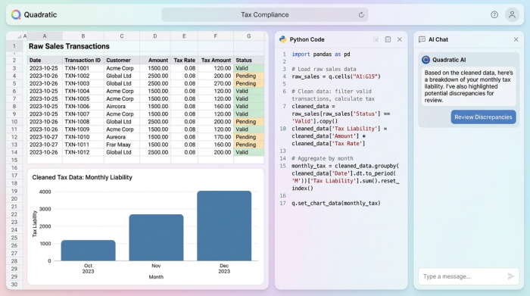Select the Frar Maay customer cell
Screen dimensions: 530x296
pyautogui.click(x=122, y=145)
